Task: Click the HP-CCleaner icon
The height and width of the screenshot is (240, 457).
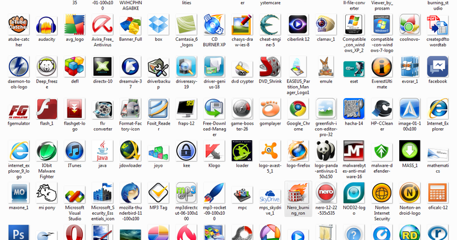Action: [x=382, y=109]
